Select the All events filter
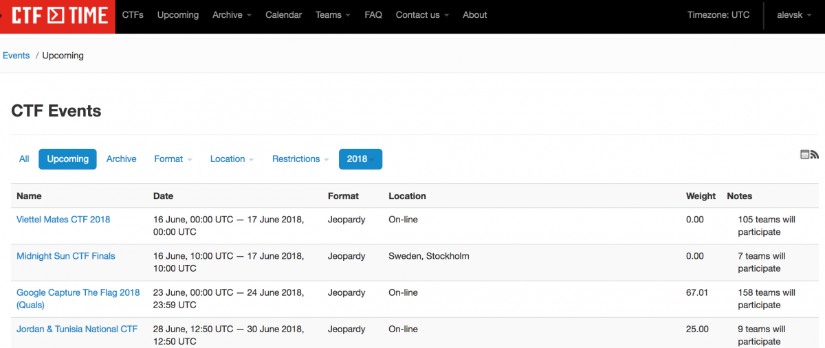825x348 pixels. click(24, 159)
